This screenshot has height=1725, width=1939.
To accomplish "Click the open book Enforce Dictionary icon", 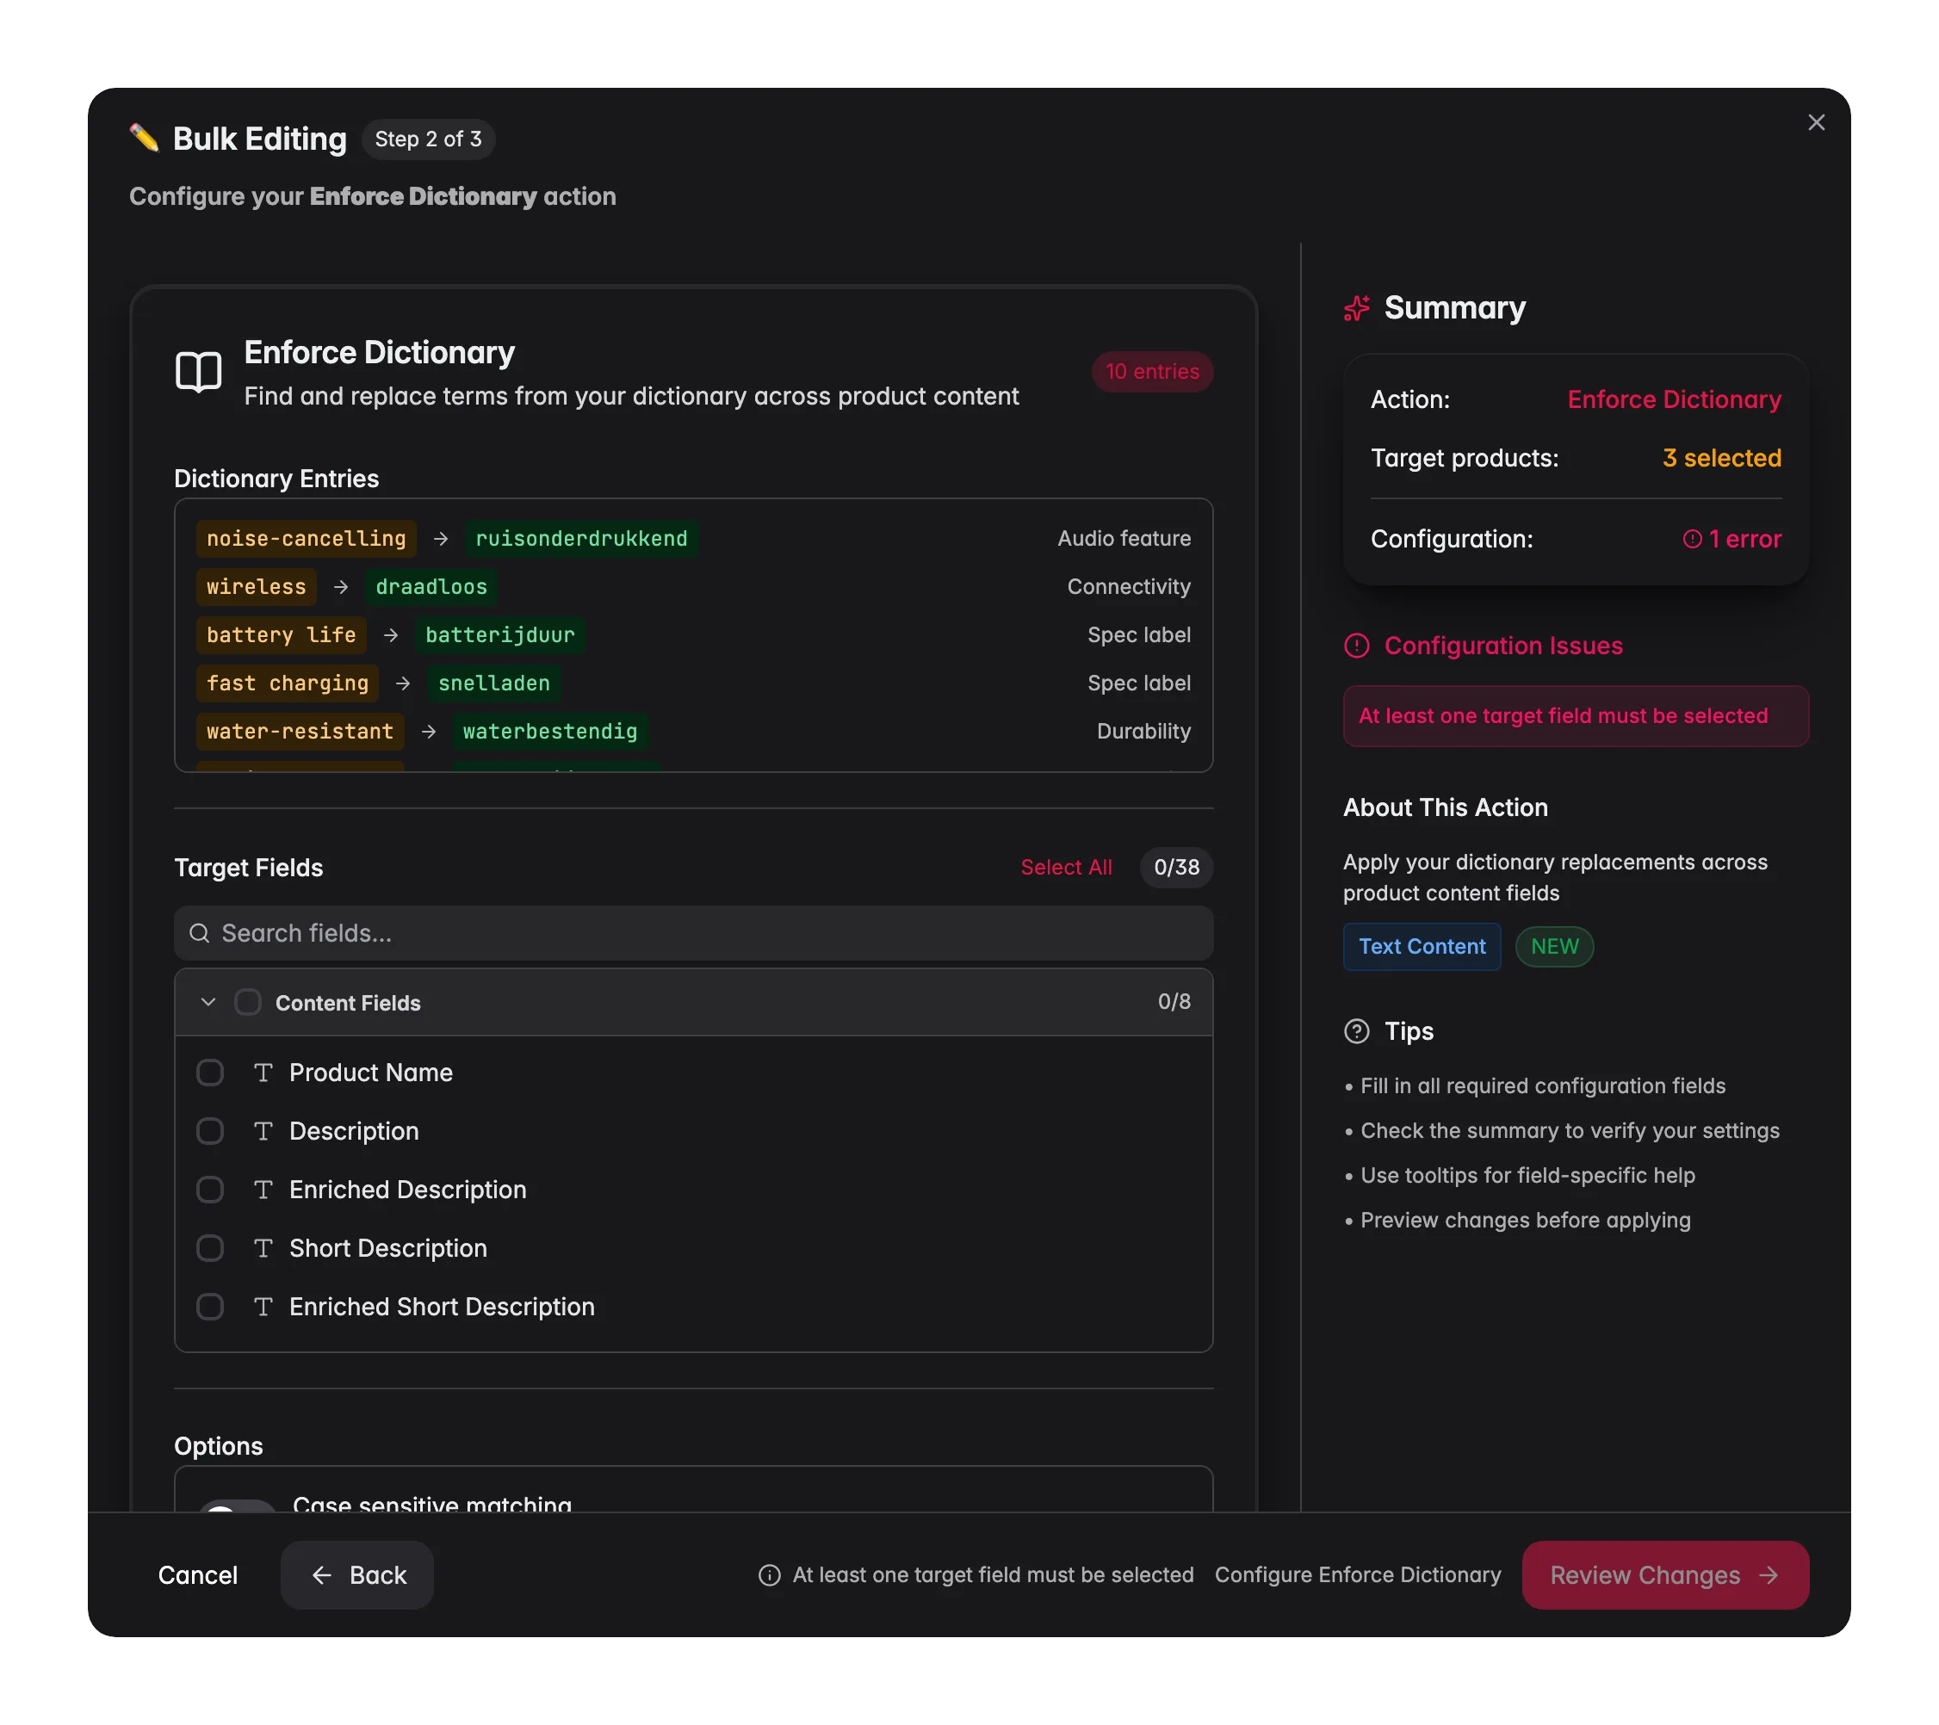I will (x=198, y=372).
